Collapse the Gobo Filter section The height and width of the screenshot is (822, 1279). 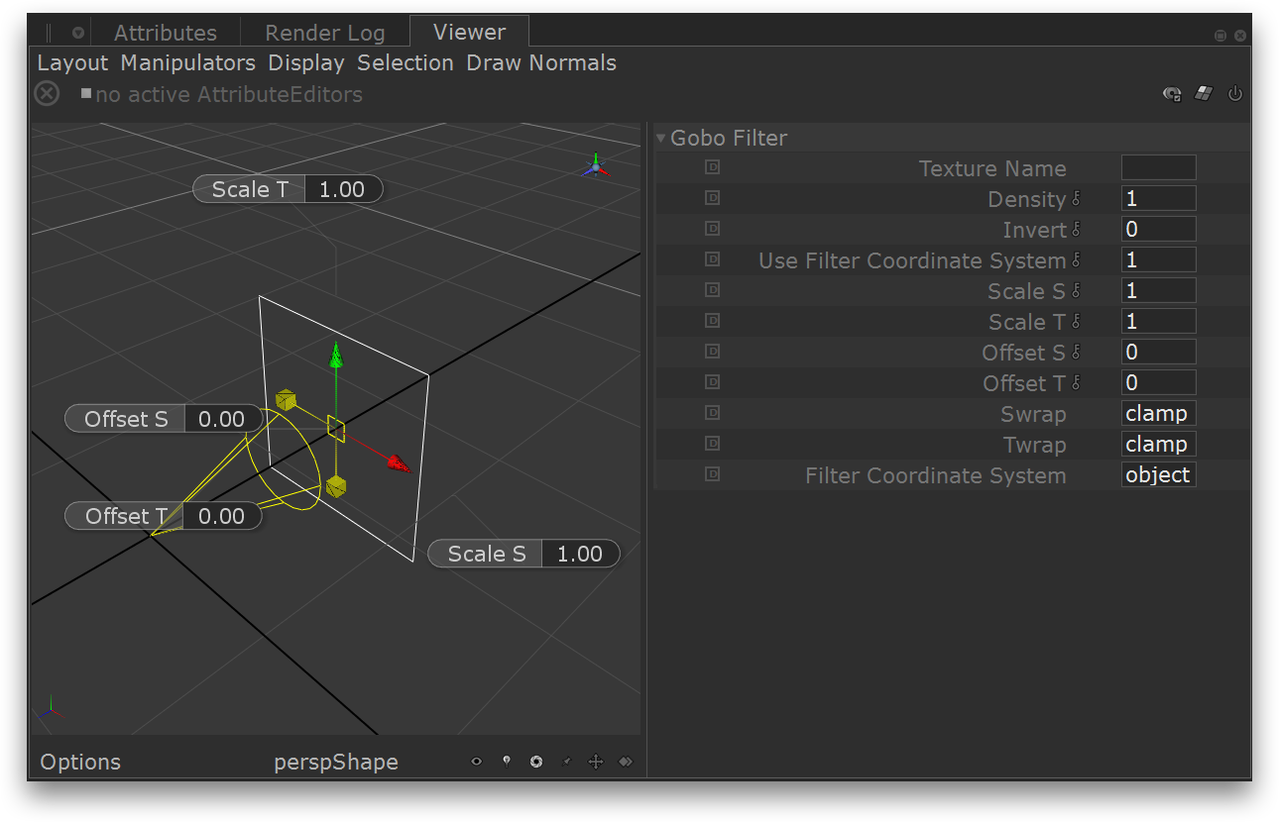point(661,139)
